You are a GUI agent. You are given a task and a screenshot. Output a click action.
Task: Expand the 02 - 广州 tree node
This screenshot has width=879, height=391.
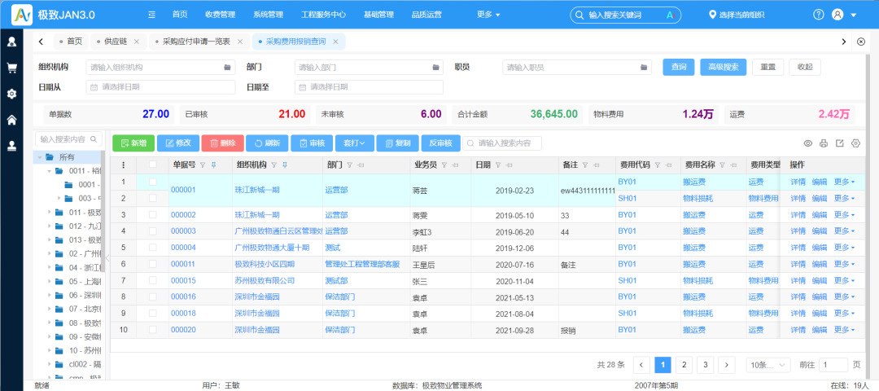pos(50,253)
